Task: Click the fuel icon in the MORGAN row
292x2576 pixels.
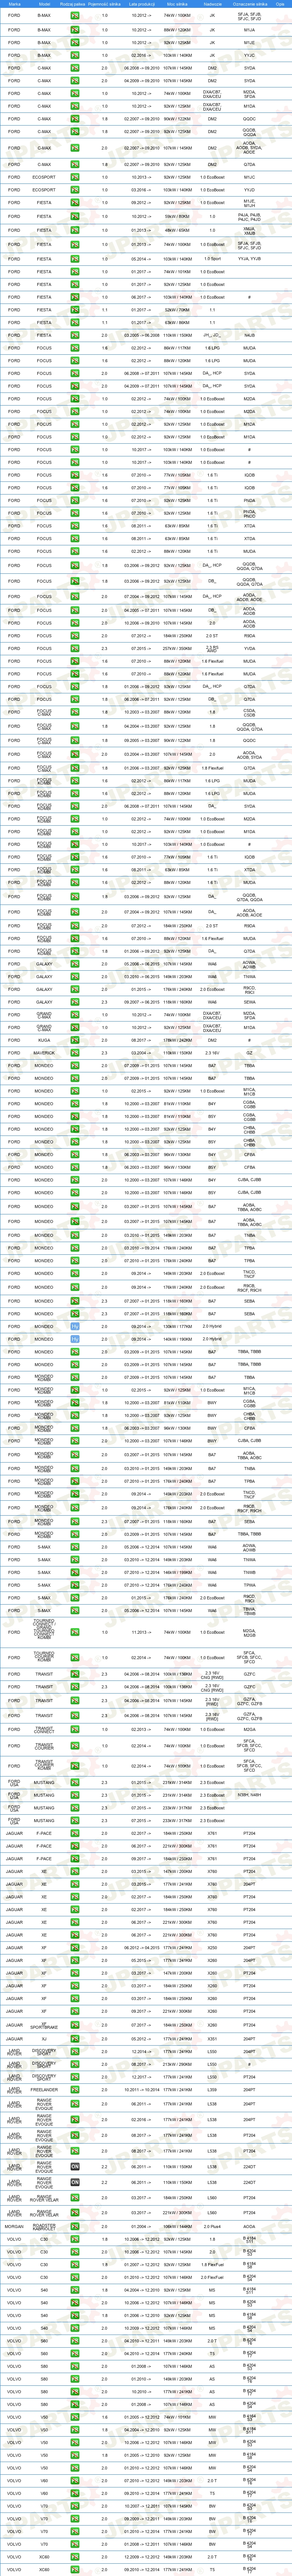Action: pyautogui.click(x=75, y=2226)
